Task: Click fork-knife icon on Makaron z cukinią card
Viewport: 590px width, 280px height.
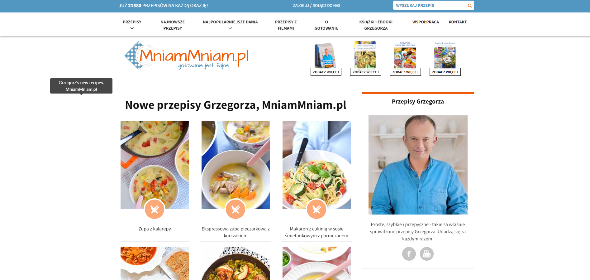Action: click(316, 209)
